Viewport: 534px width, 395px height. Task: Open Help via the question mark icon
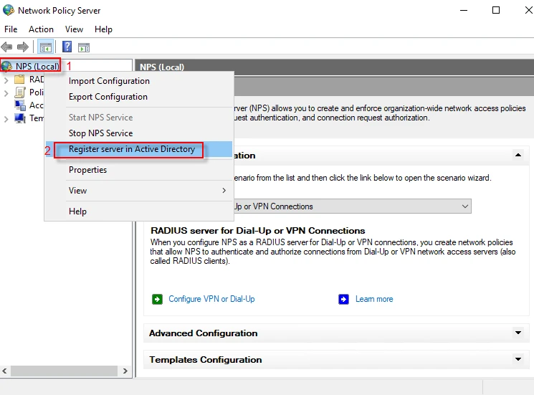67,47
